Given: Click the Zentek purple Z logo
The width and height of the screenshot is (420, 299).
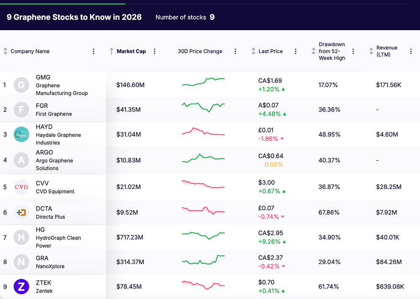Looking at the screenshot, I should tap(22, 287).
